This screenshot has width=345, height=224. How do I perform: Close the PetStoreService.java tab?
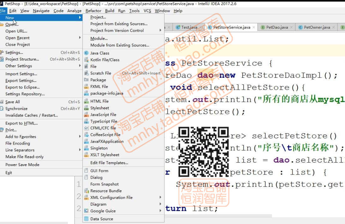point(254,27)
